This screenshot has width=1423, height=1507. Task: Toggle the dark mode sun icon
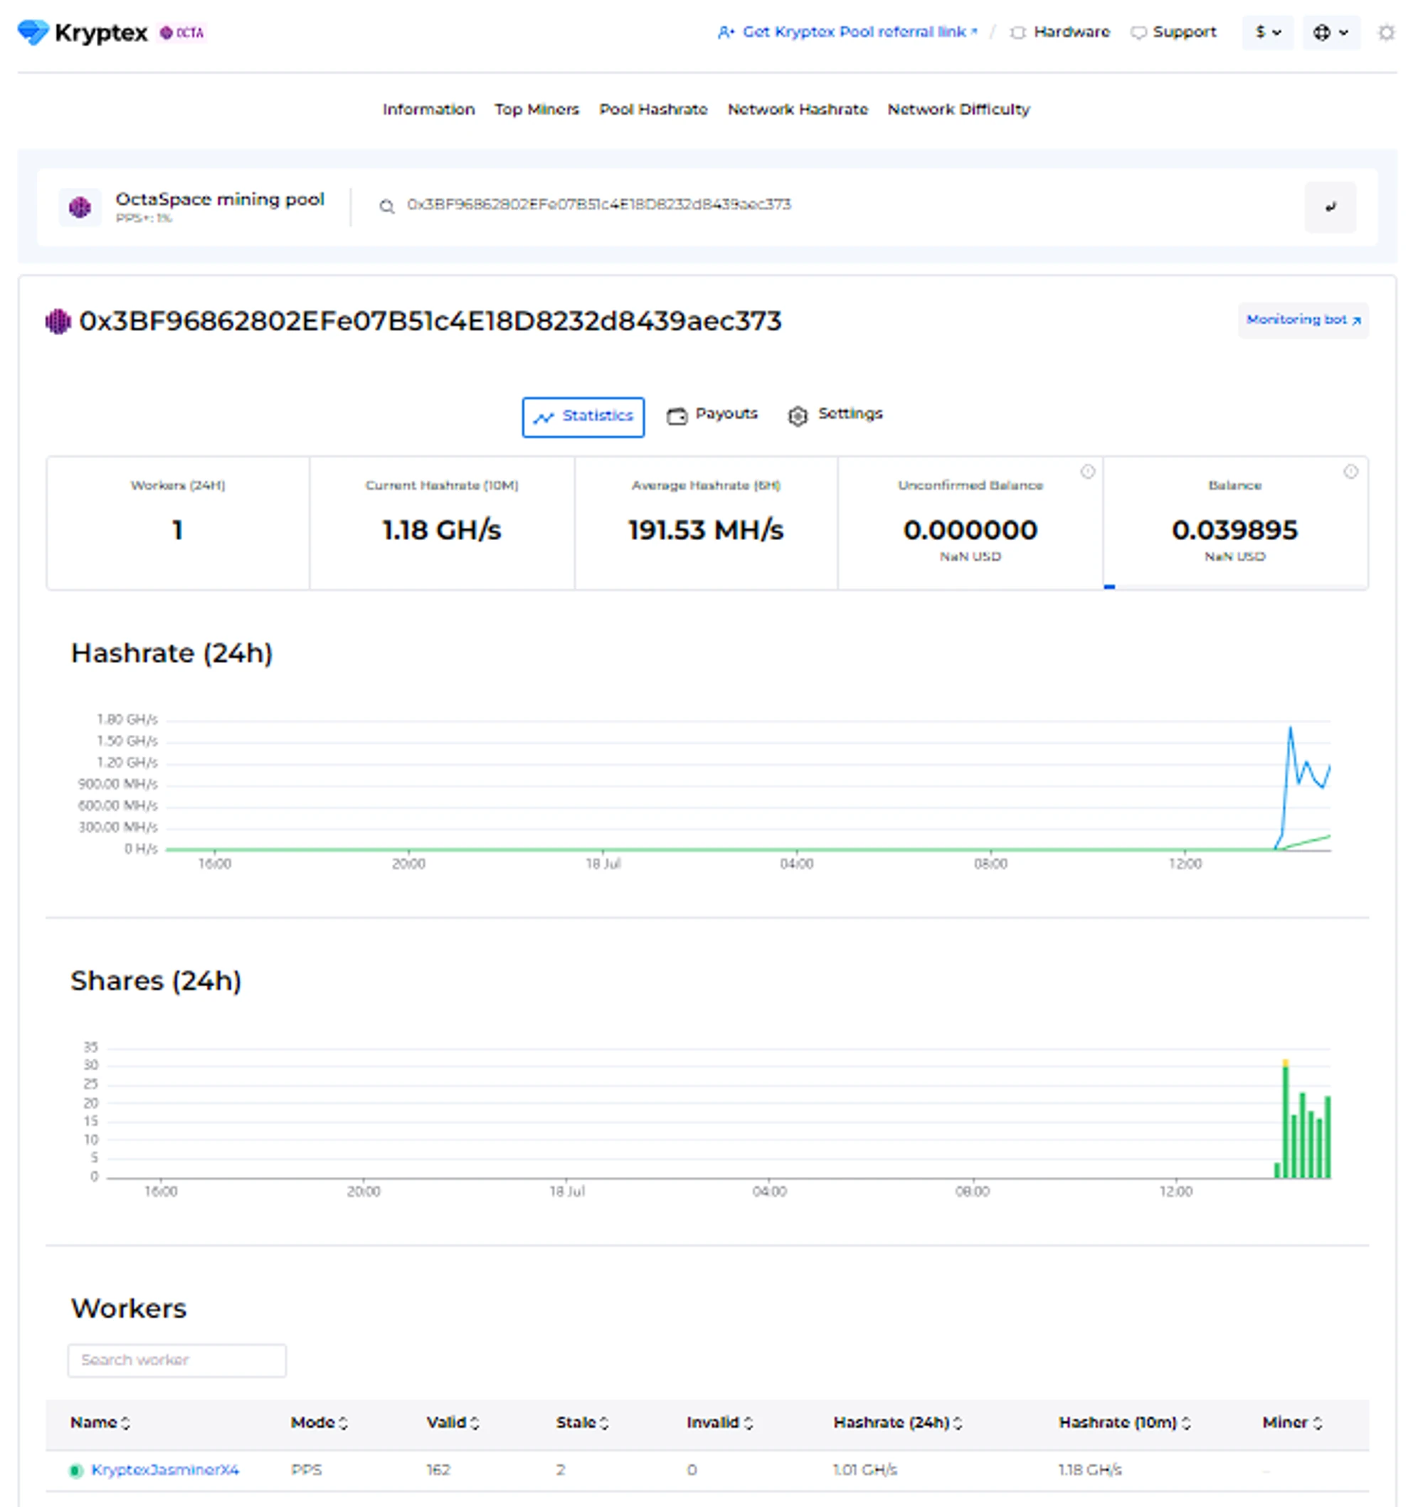point(1386,33)
